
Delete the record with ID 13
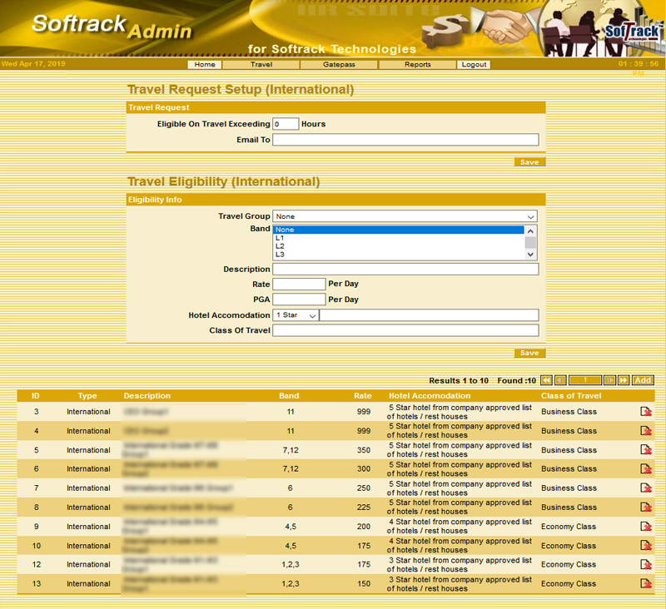click(x=645, y=584)
